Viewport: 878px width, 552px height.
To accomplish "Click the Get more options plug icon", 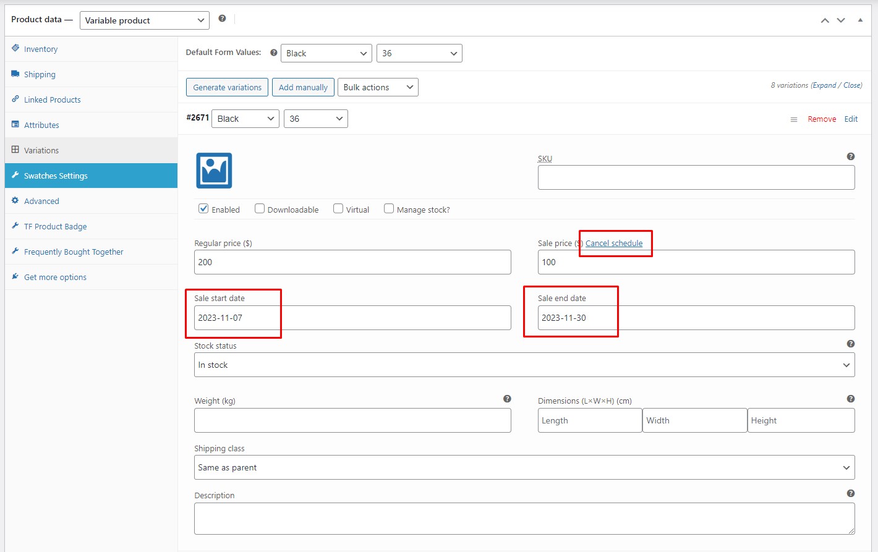I will tap(15, 276).
